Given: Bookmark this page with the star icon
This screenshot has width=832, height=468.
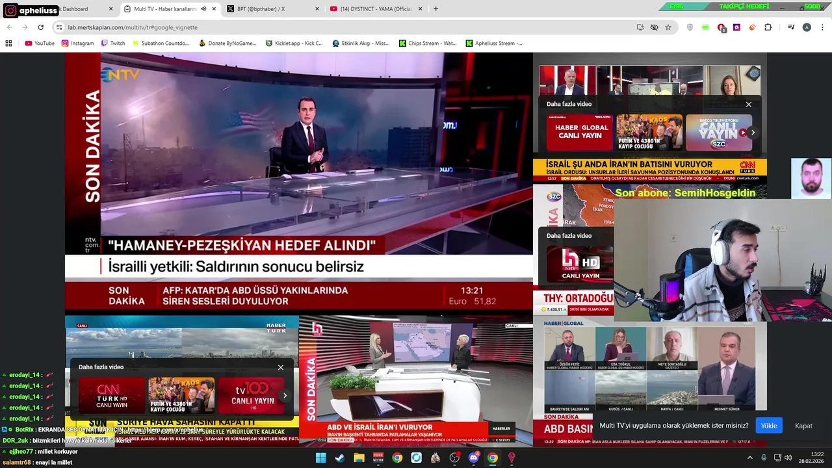Looking at the screenshot, I should tap(668, 27).
